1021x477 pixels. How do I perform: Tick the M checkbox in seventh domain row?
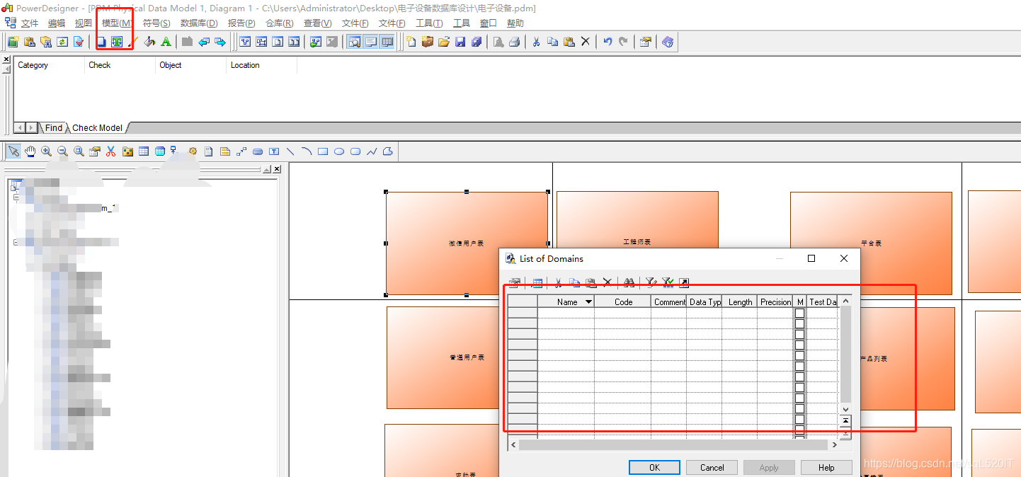click(799, 377)
